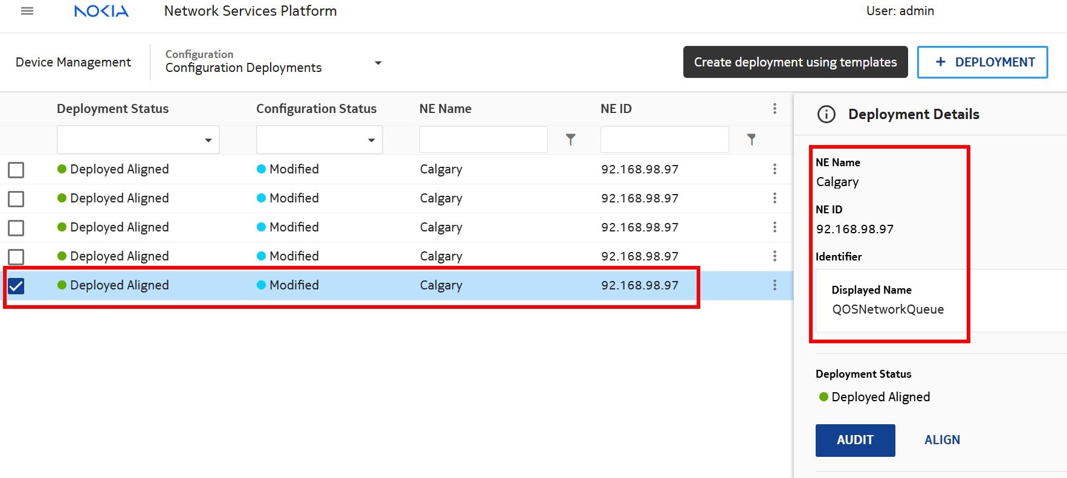This screenshot has width=1067, height=478.
Task: Expand the Configuration Status filter dropdown
Action: pyautogui.click(x=319, y=140)
